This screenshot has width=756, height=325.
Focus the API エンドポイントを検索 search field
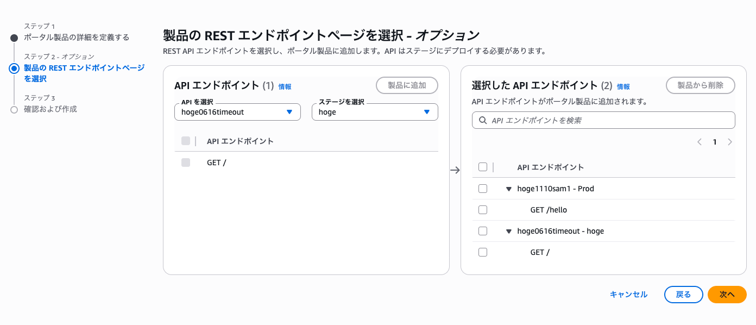point(608,120)
